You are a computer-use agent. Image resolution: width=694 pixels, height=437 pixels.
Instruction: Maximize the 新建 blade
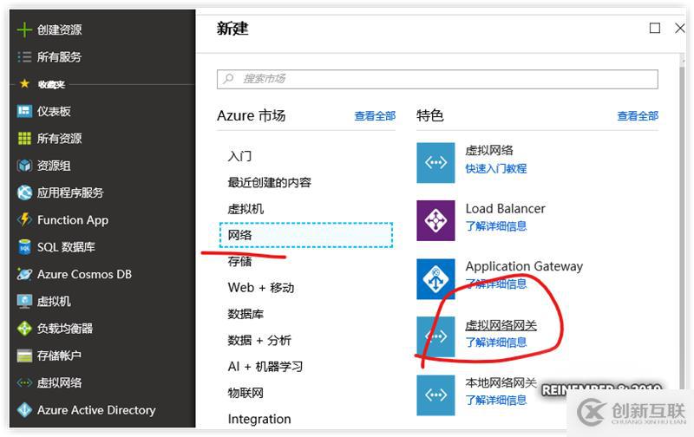[655, 29]
